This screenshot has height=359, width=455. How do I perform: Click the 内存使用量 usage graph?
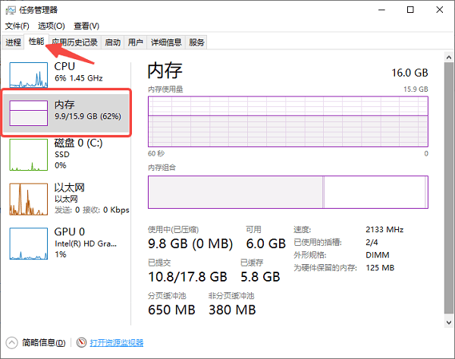tap(288, 121)
